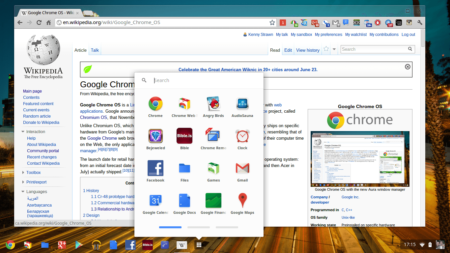The width and height of the screenshot is (450, 253).
Task: Collapse the Interaction sidebar section
Action: click(23, 131)
